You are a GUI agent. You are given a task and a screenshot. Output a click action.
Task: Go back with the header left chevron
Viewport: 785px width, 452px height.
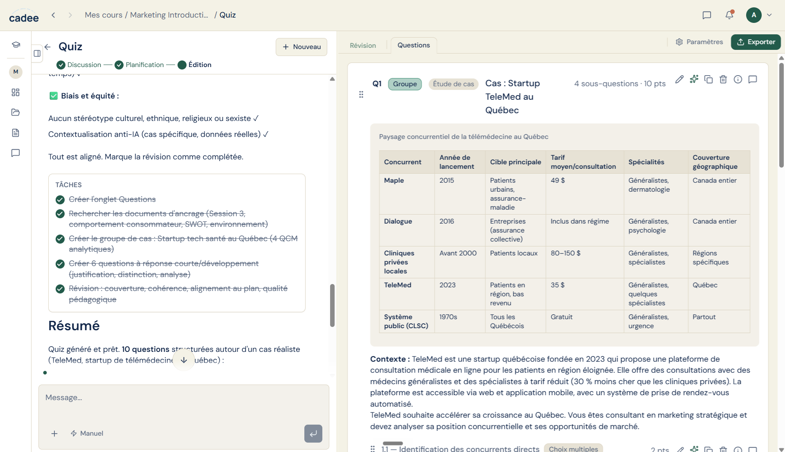(53, 15)
